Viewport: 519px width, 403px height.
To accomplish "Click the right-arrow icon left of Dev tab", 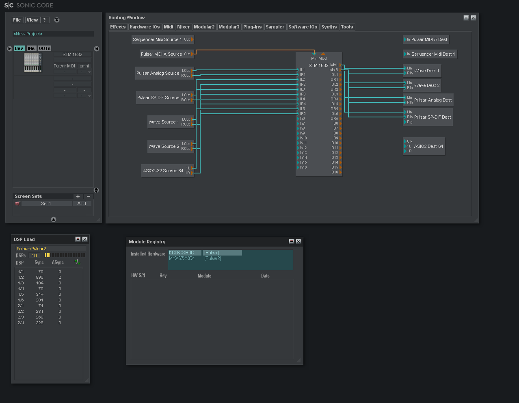I will pyautogui.click(x=10, y=49).
